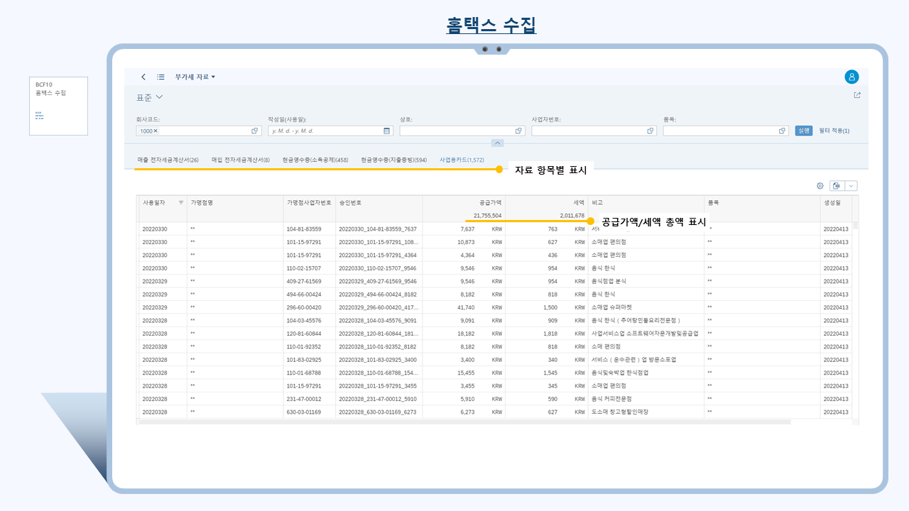Click approval number 20220328_101-15-97291_3455
The width and height of the screenshot is (909, 511).
click(378, 385)
